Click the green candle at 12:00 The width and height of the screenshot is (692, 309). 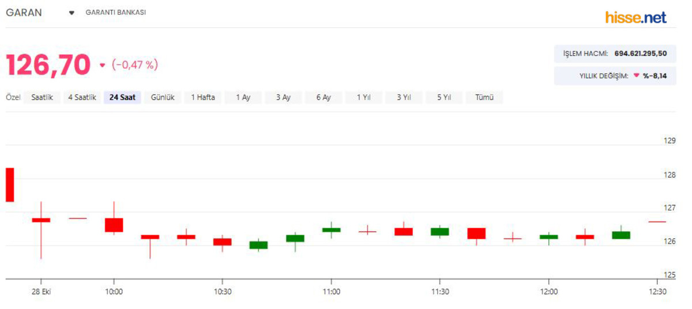click(548, 237)
